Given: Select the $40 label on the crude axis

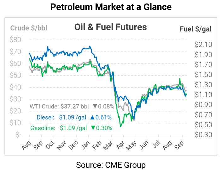Looking at the screenshot, I should pos(15,87).
